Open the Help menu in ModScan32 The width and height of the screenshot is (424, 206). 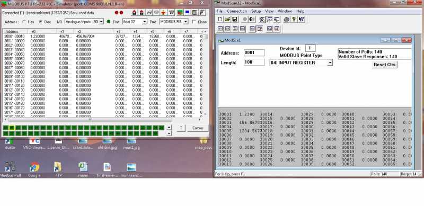(300, 11)
